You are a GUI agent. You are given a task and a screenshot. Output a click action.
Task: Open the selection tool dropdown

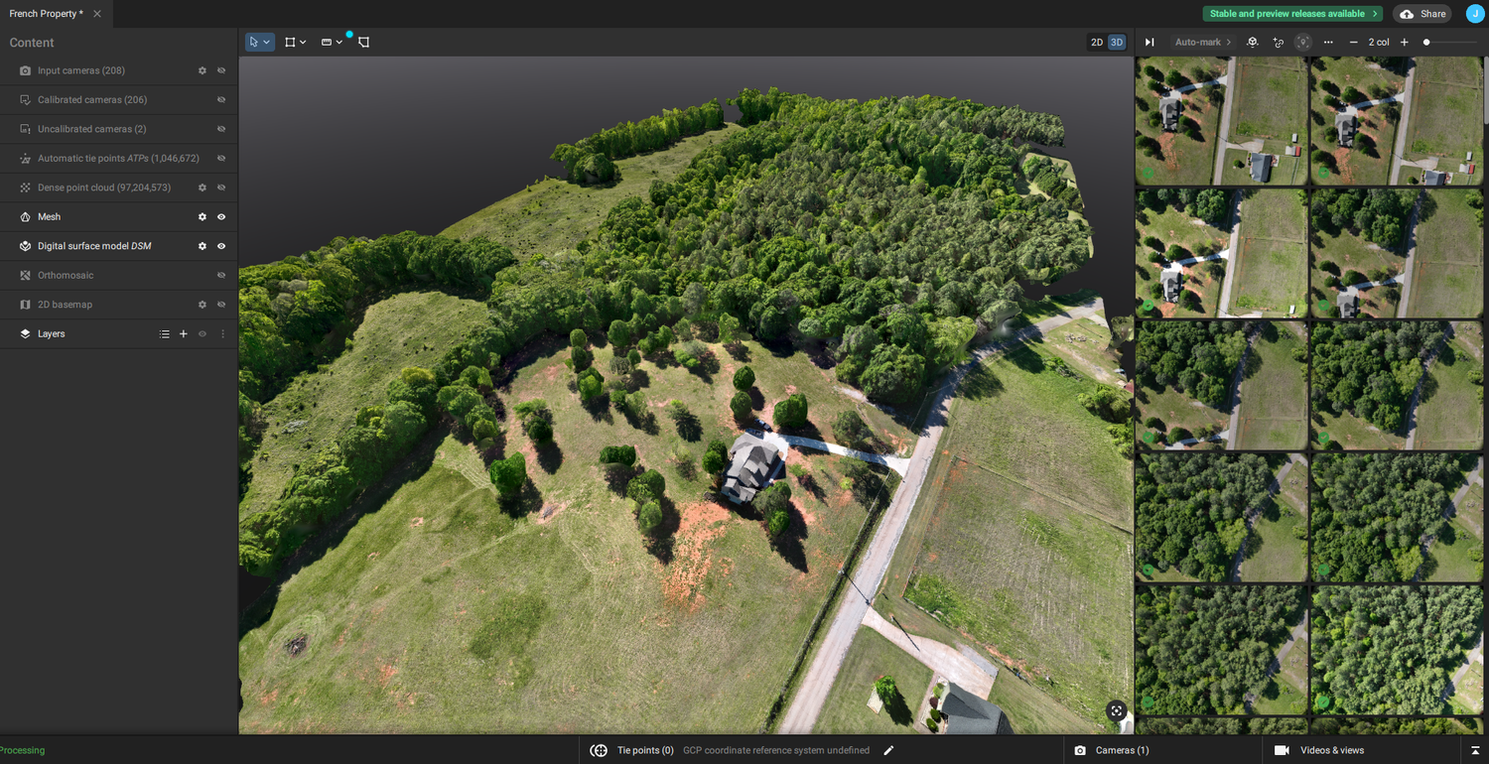(268, 42)
